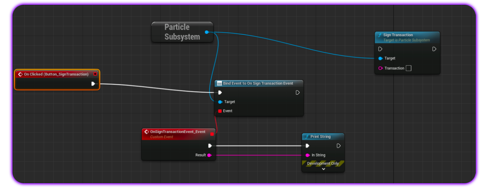Click the 'Custom Event' subtitle text

coord(161,137)
